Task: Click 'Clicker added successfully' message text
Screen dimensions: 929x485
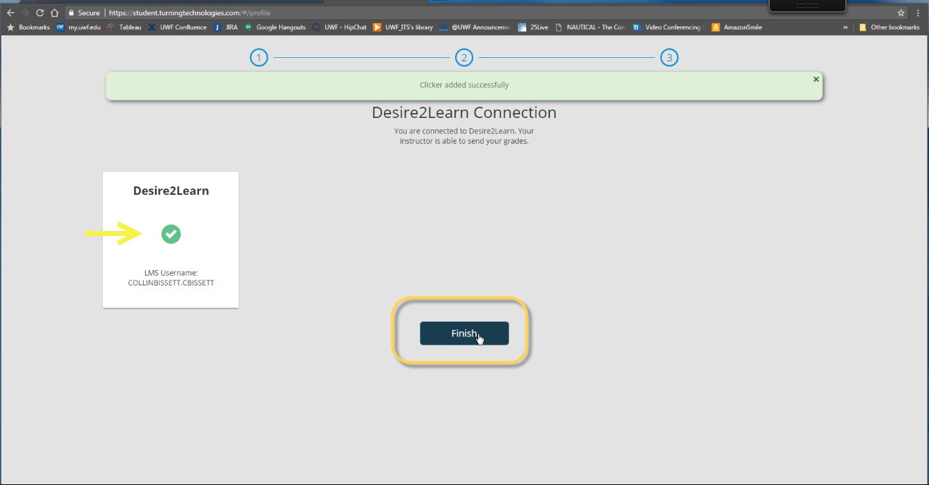Action: point(464,85)
